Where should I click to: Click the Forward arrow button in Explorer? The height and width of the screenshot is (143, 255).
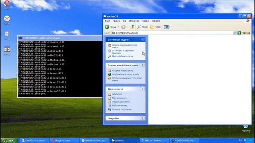(123, 27)
